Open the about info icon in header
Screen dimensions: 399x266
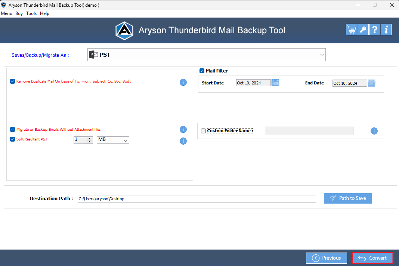point(386,30)
